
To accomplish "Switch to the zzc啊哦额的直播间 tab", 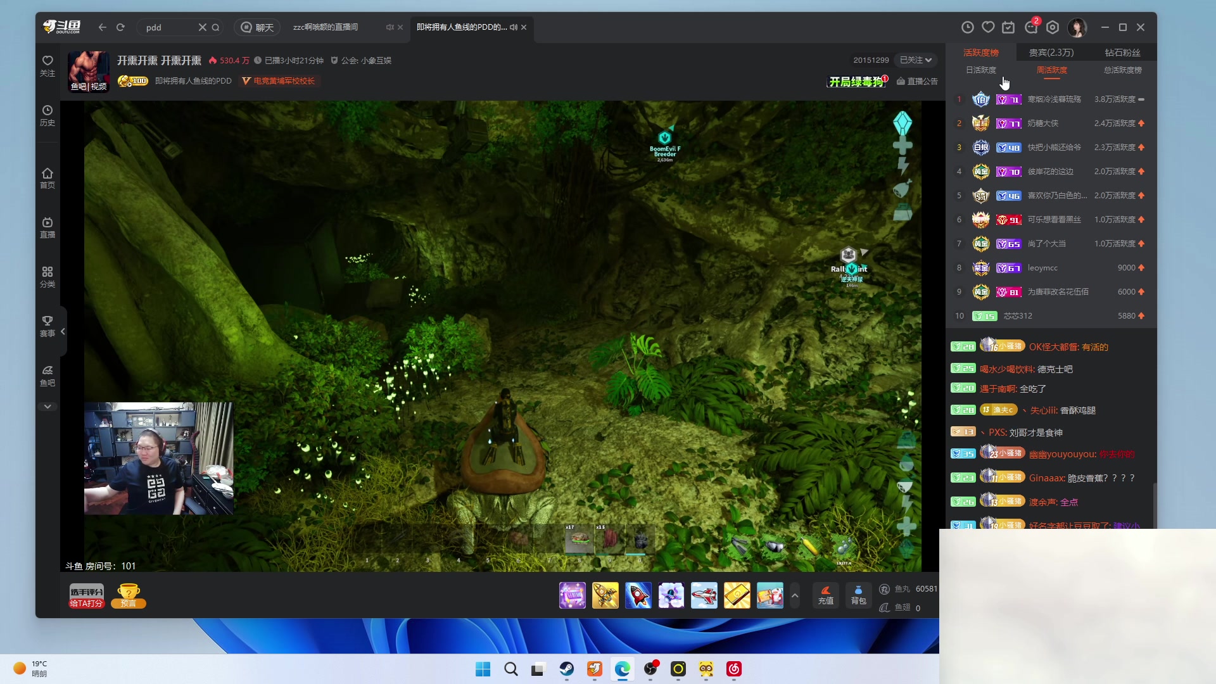I will tap(326, 27).
